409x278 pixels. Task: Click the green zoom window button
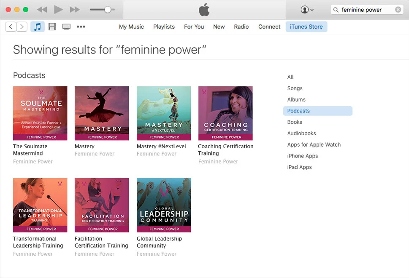click(x=26, y=10)
